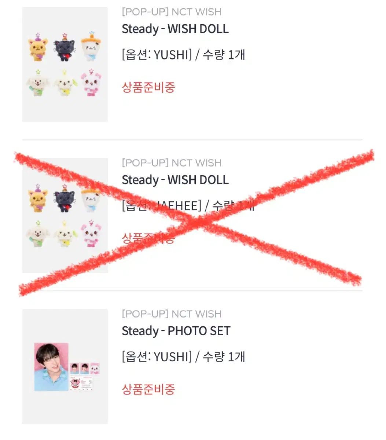The width and height of the screenshot is (386, 440).
Task: Click the crossed-out 상품준비중 status text
Action: pos(148,238)
